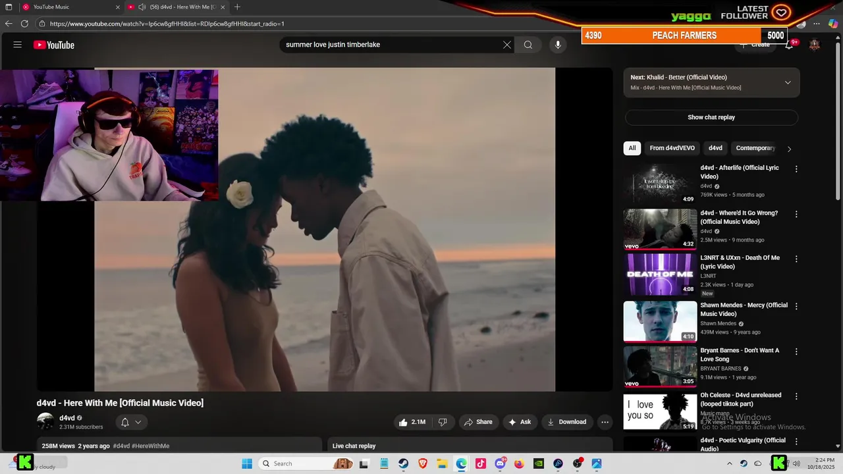
Task: Select the From d4vdVEVO chip
Action: (x=672, y=148)
